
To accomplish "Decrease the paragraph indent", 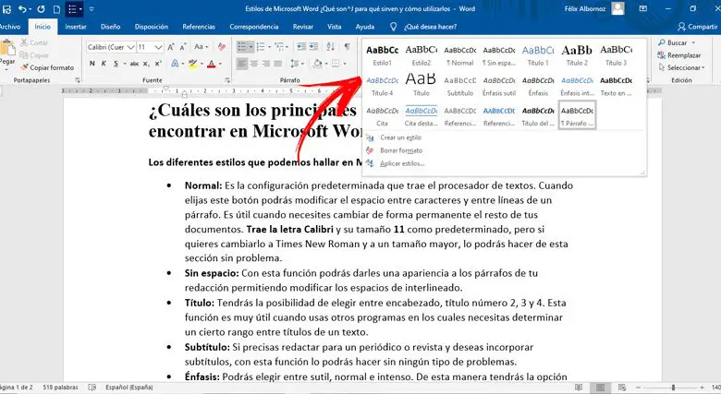I will tap(301, 47).
